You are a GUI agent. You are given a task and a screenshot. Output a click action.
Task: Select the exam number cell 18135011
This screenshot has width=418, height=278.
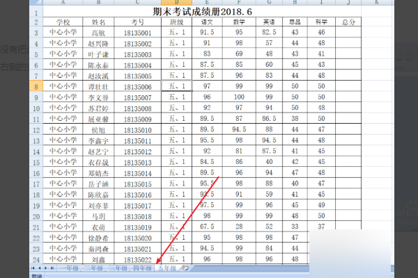(137, 140)
